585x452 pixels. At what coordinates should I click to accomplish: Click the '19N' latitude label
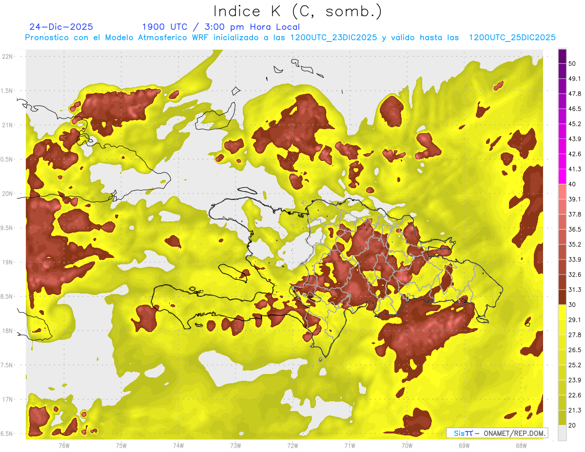8,262
